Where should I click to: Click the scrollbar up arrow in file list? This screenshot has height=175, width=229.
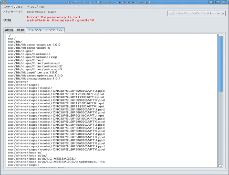tap(221, 35)
